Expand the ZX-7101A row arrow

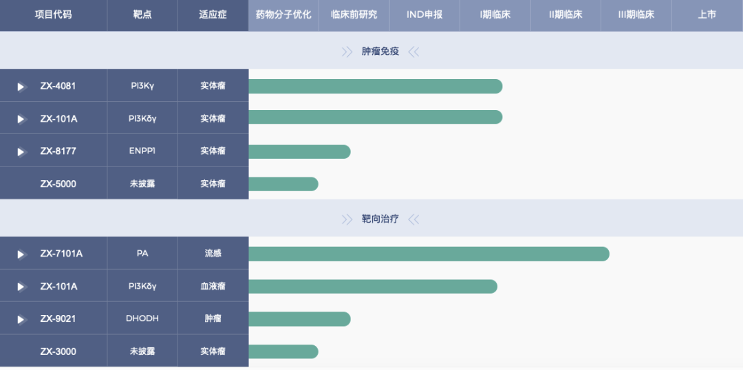[21, 254]
